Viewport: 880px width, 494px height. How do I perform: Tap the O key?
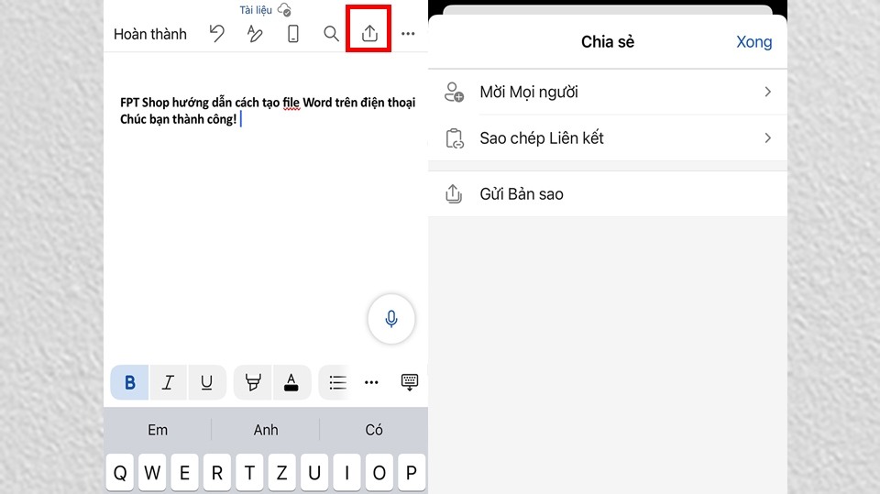(x=379, y=473)
